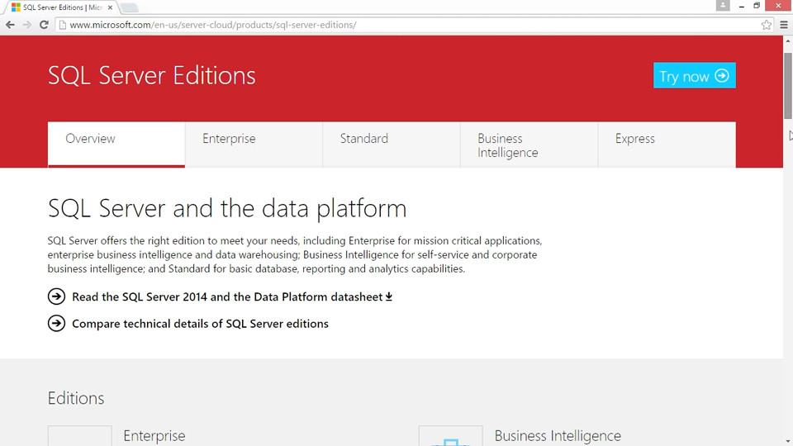The height and width of the screenshot is (446, 793).
Task: Click the Business Intelligence edition heading
Action: [x=558, y=436]
